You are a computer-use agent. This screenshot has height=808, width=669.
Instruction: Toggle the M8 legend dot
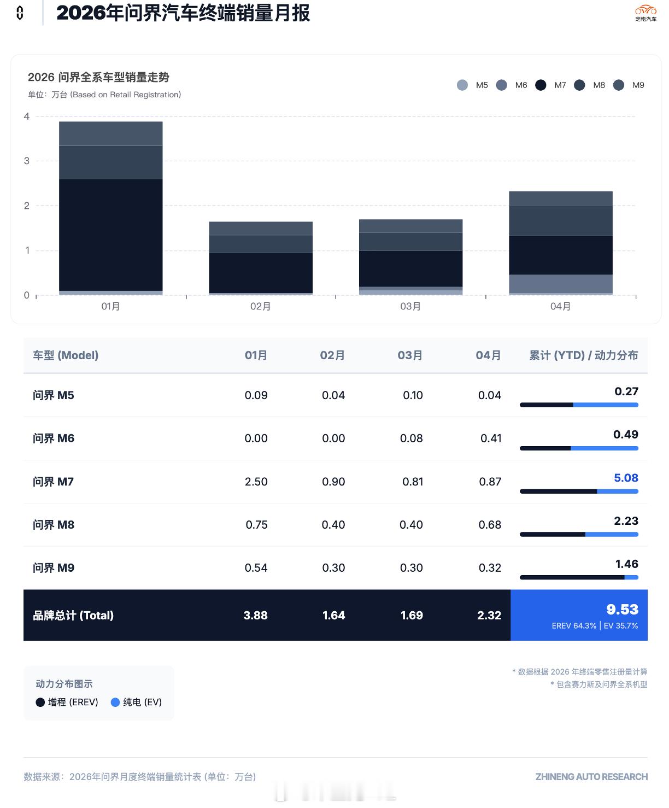[x=580, y=85]
